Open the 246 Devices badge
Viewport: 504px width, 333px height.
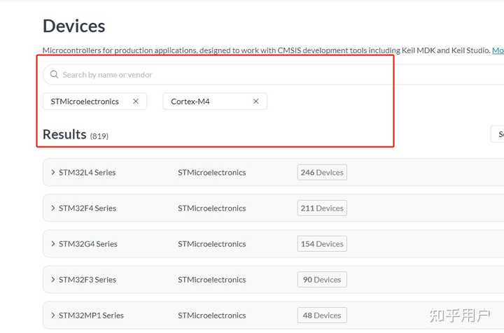(x=322, y=172)
